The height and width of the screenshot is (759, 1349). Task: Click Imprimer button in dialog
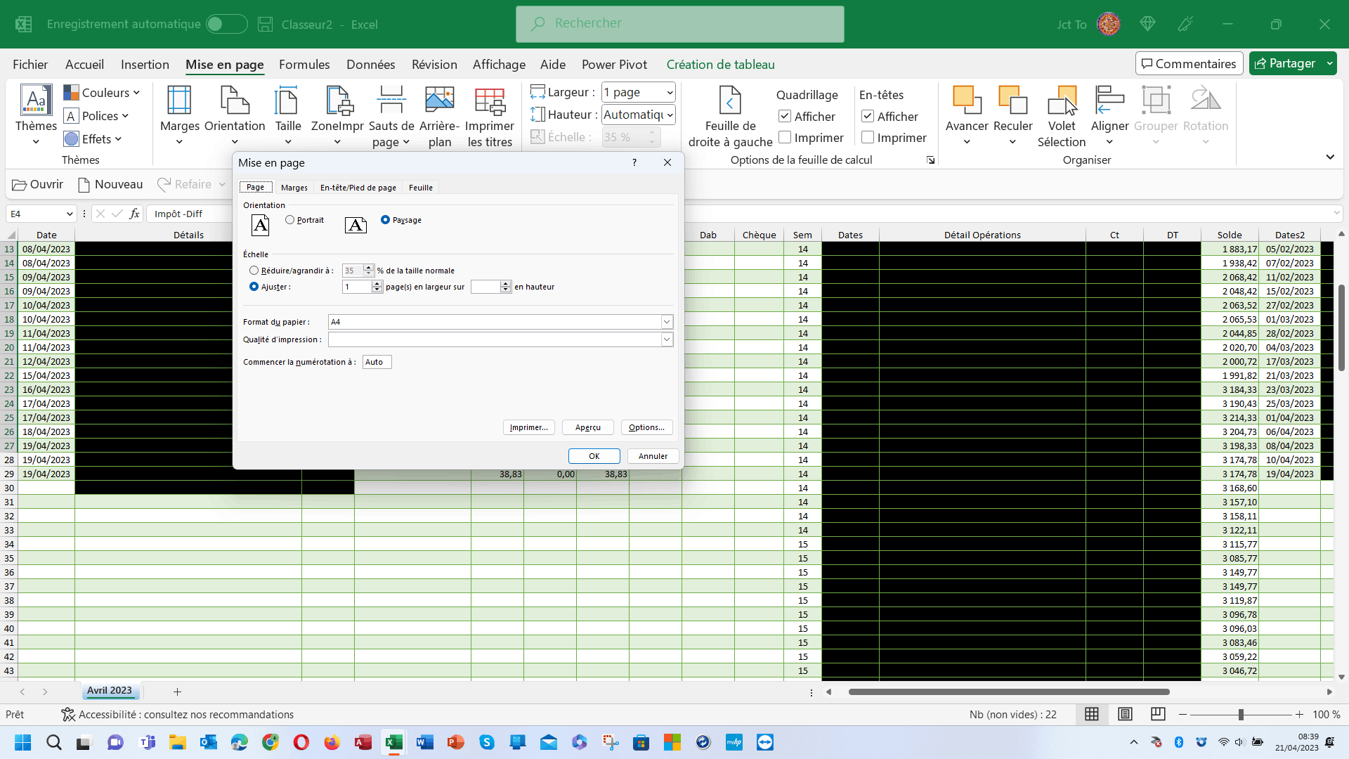528,427
